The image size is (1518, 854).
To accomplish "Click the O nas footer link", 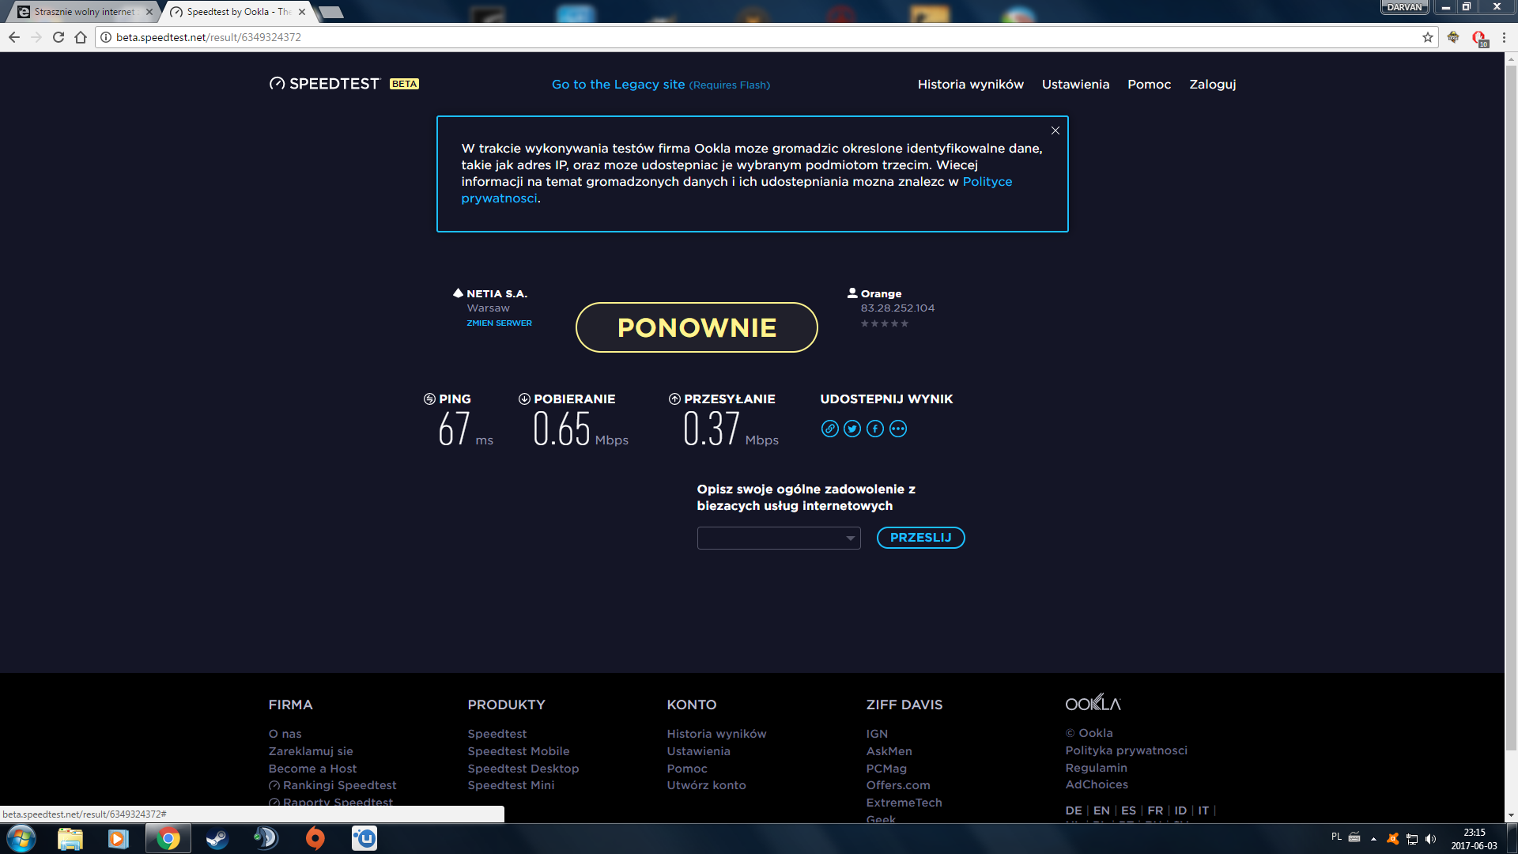I will [x=285, y=734].
